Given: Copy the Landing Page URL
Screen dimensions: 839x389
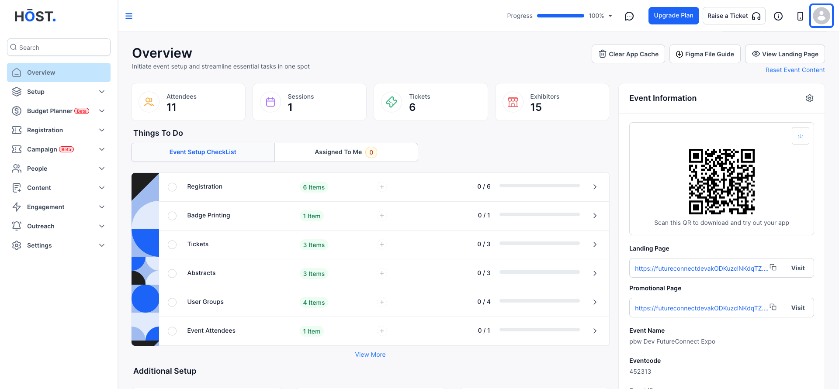Looking at the screenshot, I should coord(773,267).
